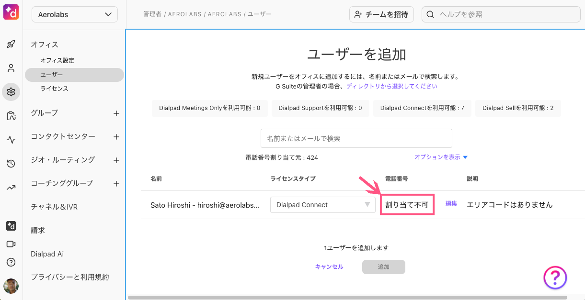
Task: Click the horizontal scrollbar at the bottom
Action: tap(347, 297)
